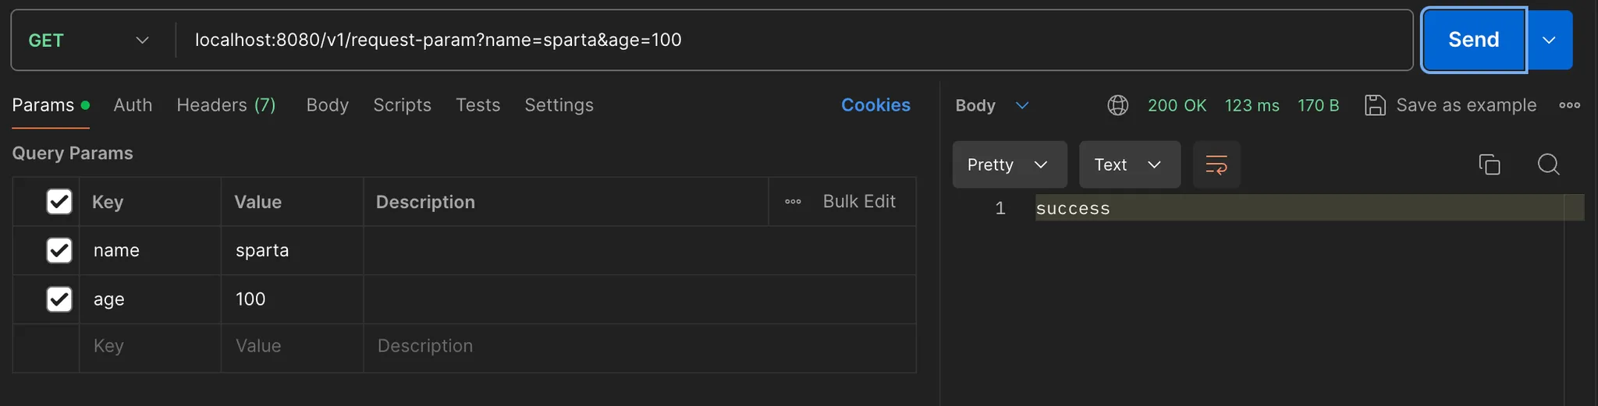
Task: Open the GET method dropdown
Action: click(x=89, y=41)
